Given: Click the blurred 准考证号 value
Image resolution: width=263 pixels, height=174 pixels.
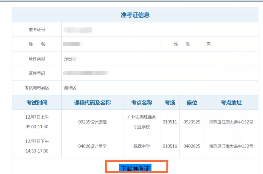Looking at the screenshot, I should (78, 30).
